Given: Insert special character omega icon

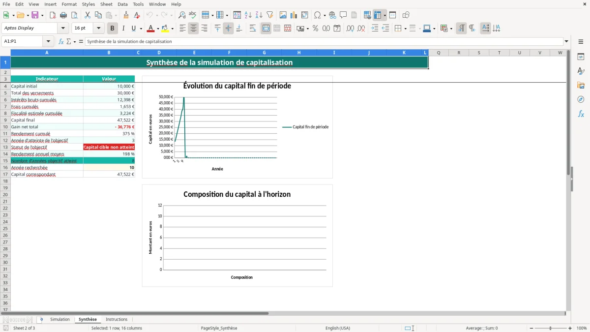Looking at the screenshot, I should (317, 15).
